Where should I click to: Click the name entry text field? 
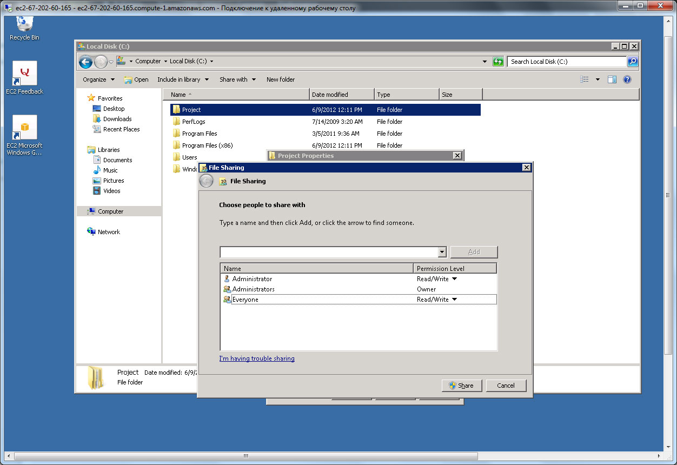coord(328,252)
